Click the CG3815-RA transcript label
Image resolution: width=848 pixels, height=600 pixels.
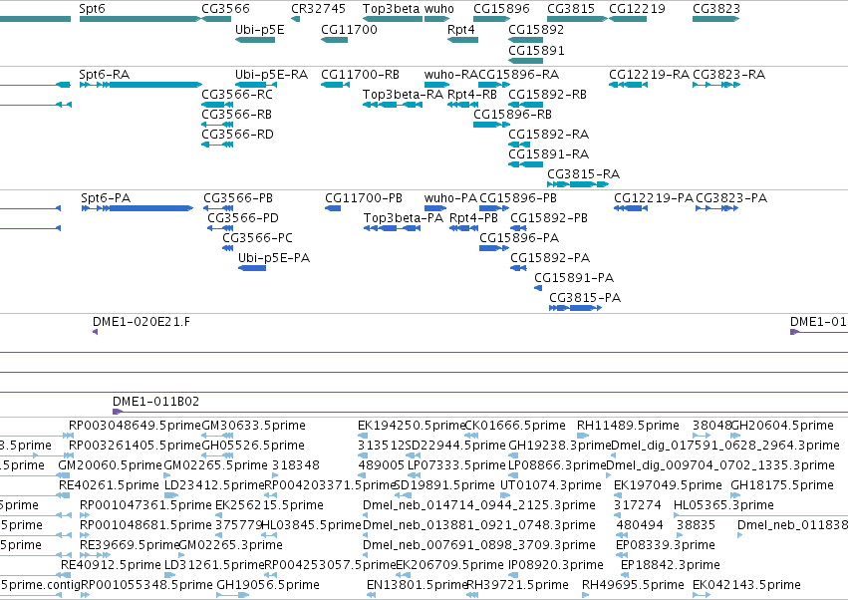point(584,173)
